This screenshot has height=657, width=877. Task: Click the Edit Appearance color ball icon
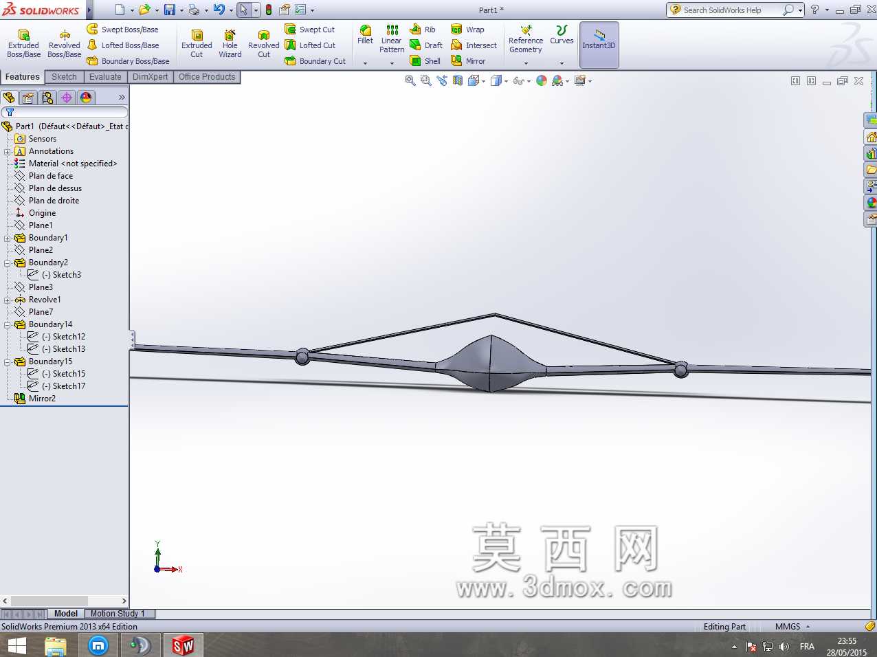coord(542,80)
